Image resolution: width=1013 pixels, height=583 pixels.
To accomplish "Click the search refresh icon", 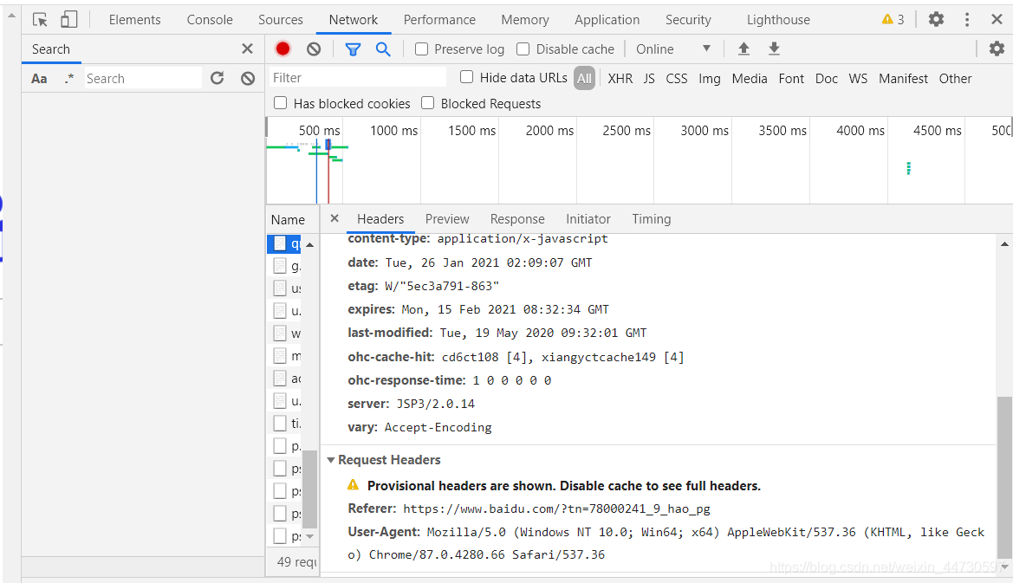I will coord(217,78).
